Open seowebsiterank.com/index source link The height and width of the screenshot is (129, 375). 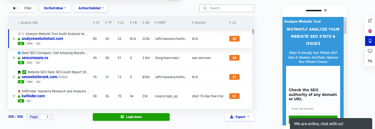point(45,77)
